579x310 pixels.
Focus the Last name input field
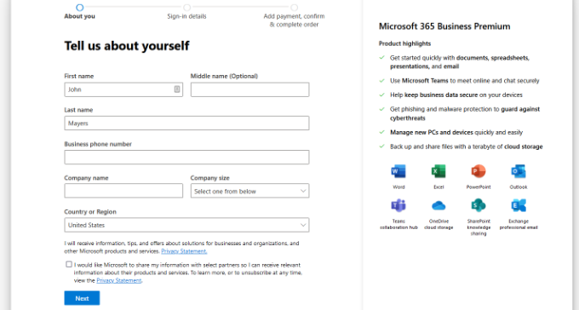[x=186, y=123]
